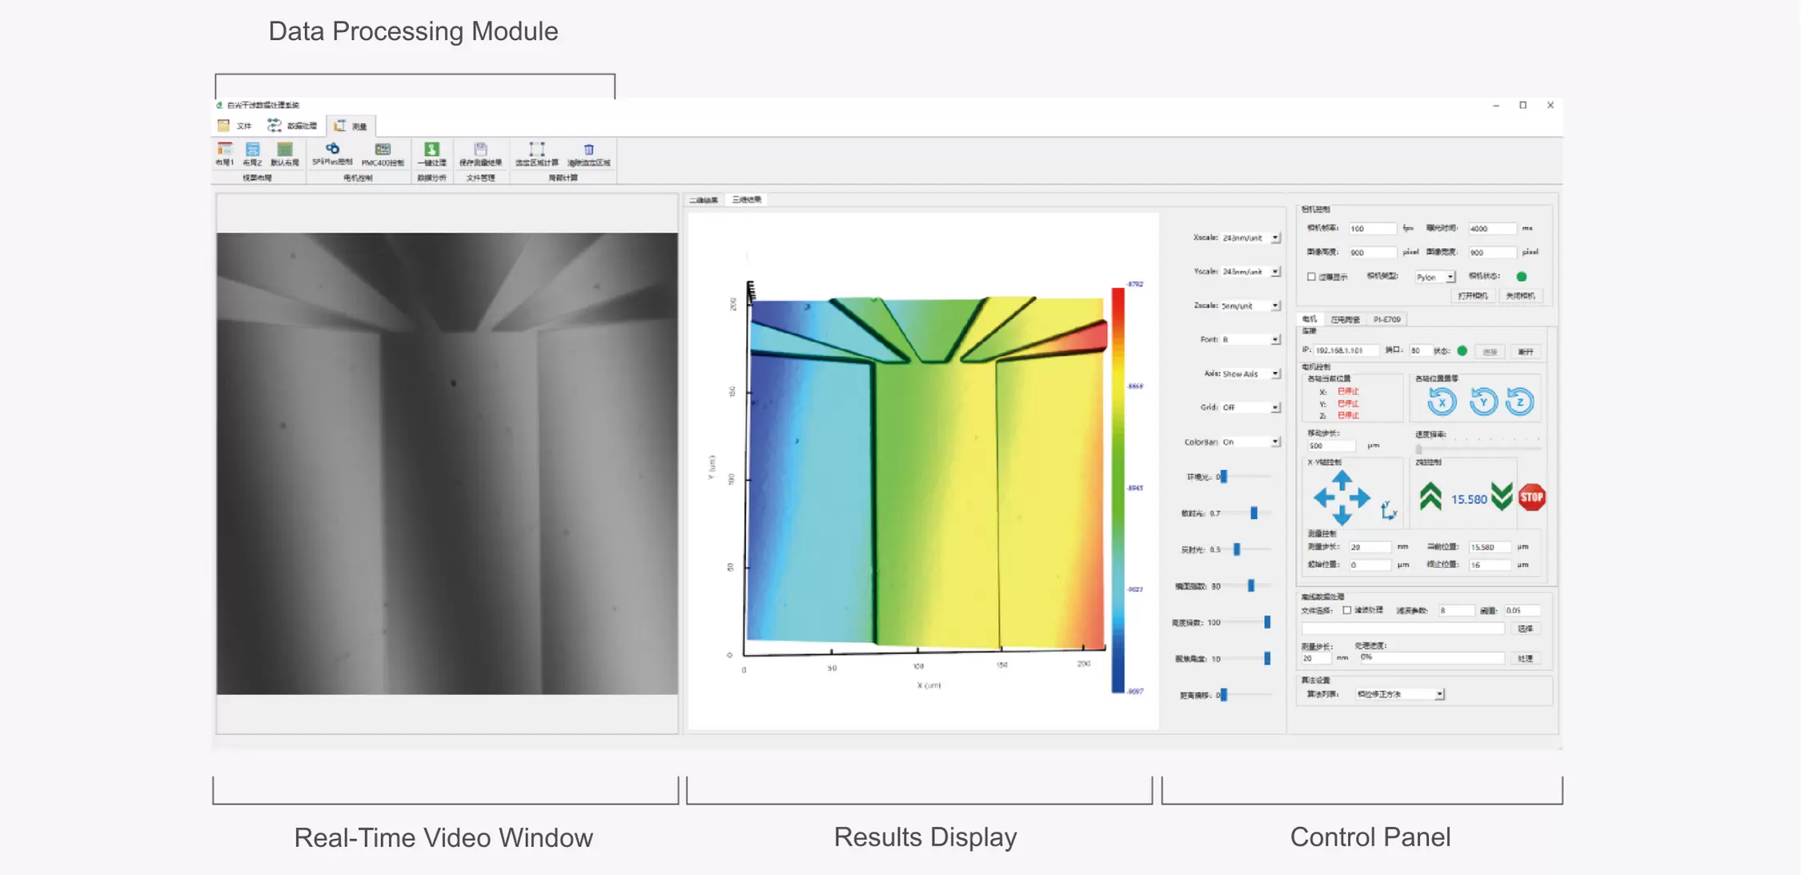Reset the Z axis position to zero
Viewport: 1801px width, 875px height.
(x=1519, y=402)
